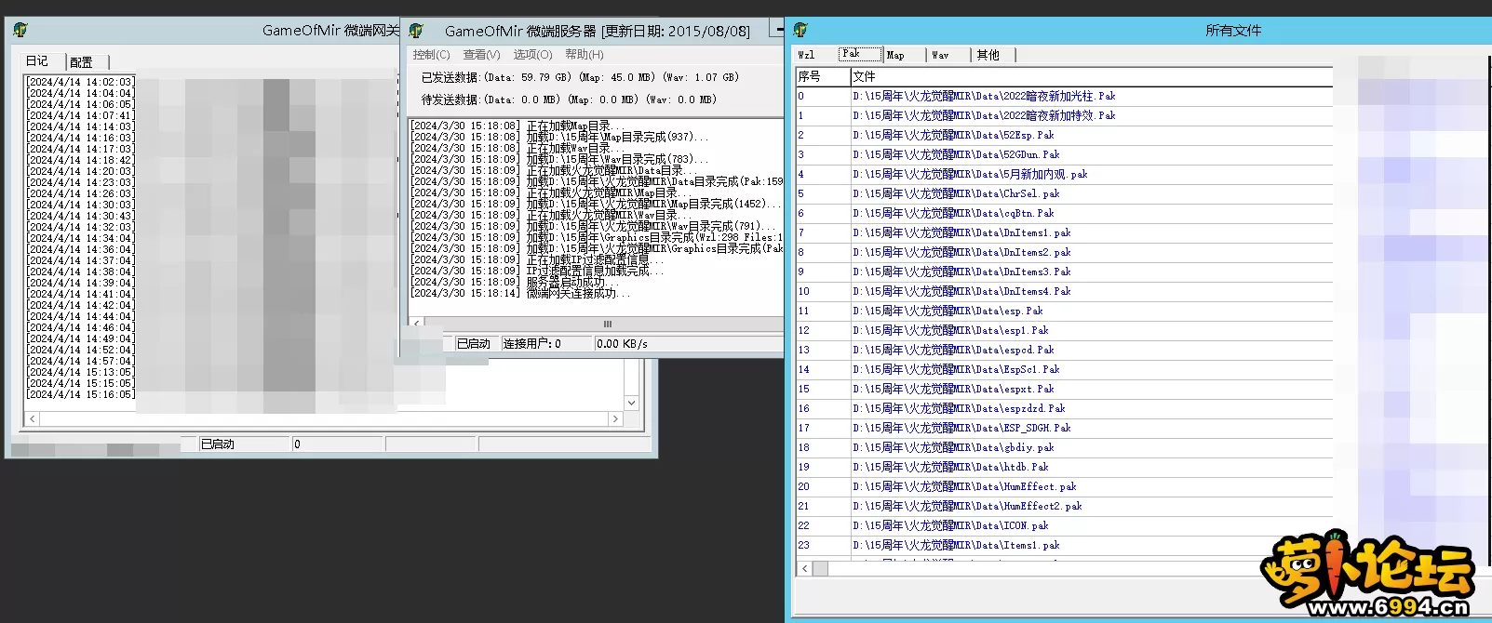Click gateway log entry 2024/4/14 14:02:03
1492x623 pixels.
tap(81, 82)
